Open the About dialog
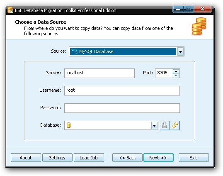The image size is (223, 176). tap(26, 158)
